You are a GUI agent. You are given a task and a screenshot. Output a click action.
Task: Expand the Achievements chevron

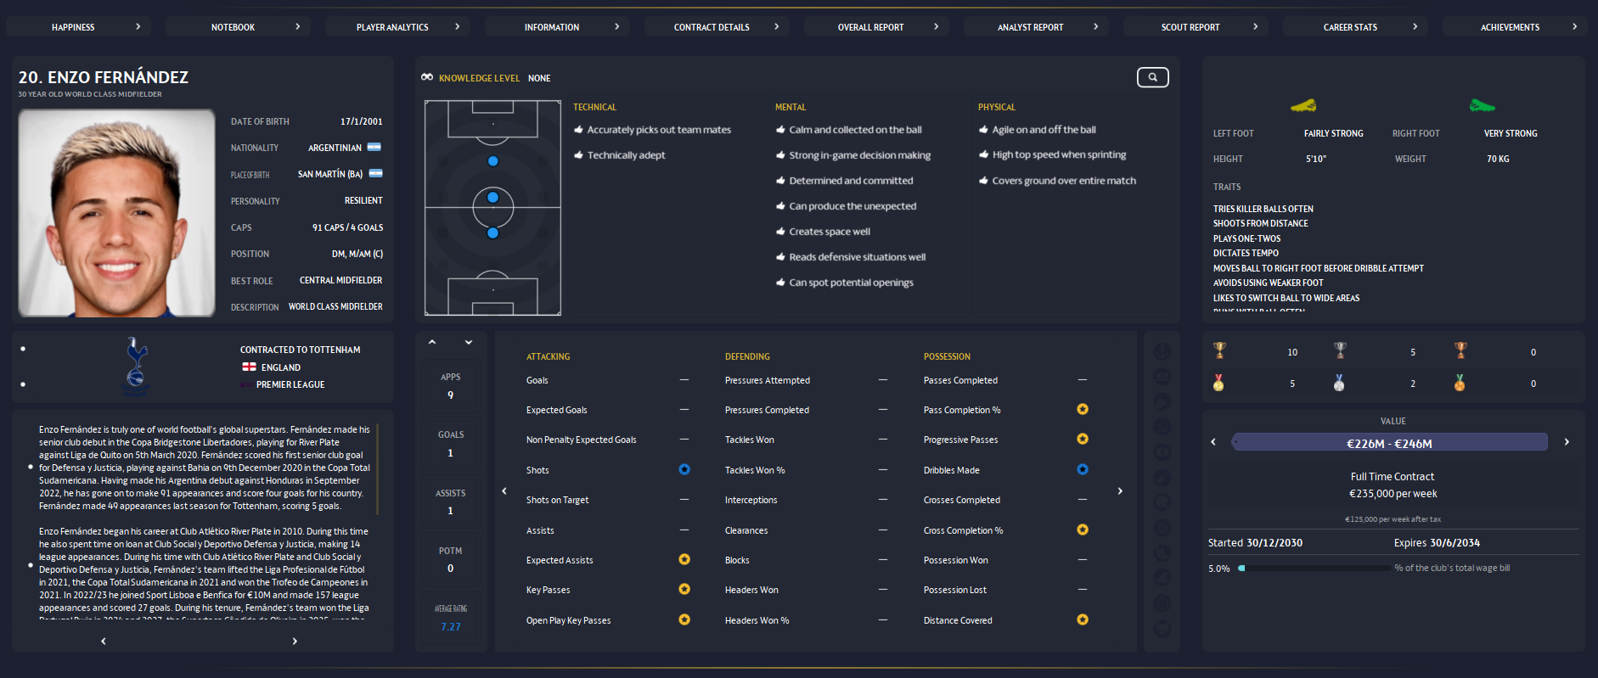(x=1574, y=26)
